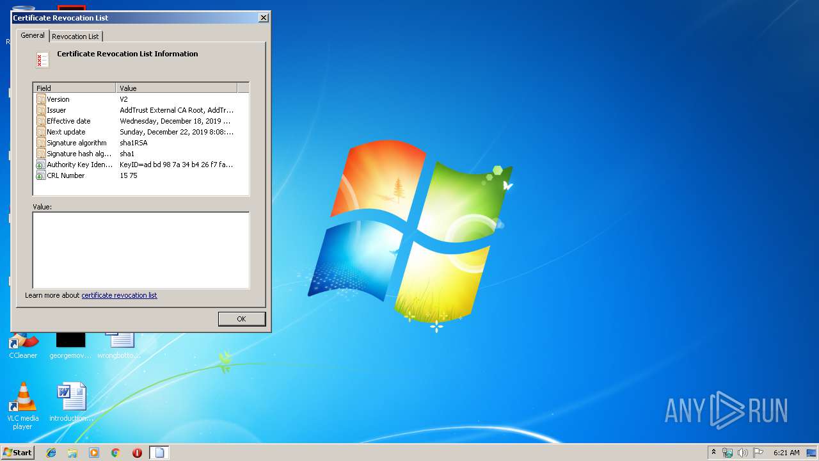Launch Internet Explorer from the taskbar
The width and height of the screenshot is (819, 461).
[51, 453]
